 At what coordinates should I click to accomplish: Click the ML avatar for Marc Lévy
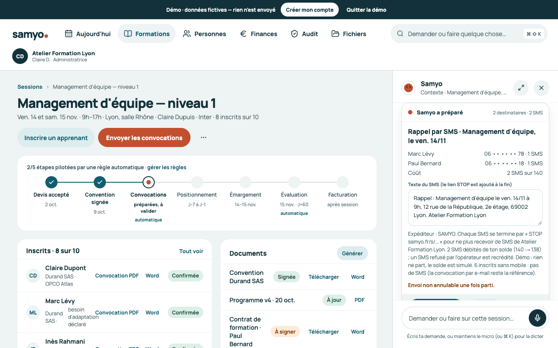point(33,312)
